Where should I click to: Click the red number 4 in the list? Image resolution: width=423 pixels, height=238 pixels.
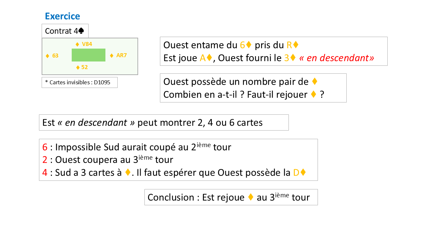(x=45, y=173)
